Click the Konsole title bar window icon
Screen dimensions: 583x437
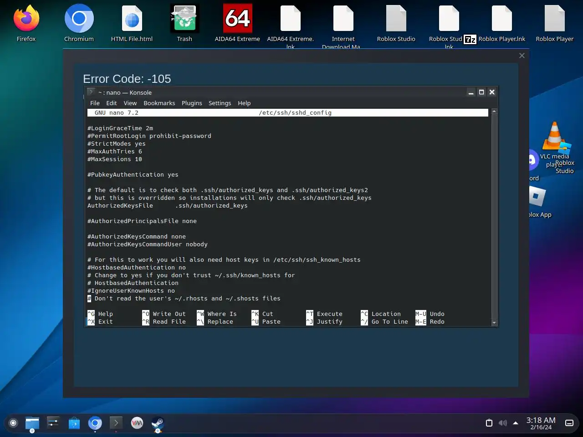(x=91, y=92)
